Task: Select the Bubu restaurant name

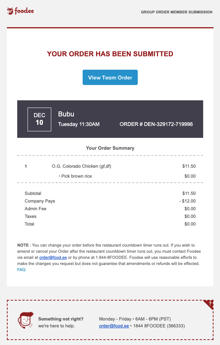Action: [x=66, y=114]
